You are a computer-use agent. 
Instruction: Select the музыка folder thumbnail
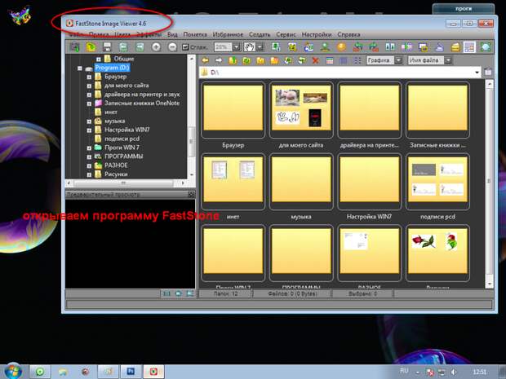(x=301, y=182)
